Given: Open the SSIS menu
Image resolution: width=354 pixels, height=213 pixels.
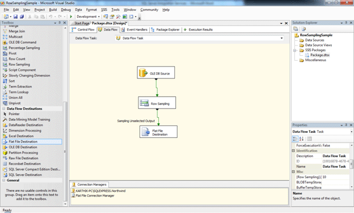Looking at the screenshot, I should pos(104,10).
